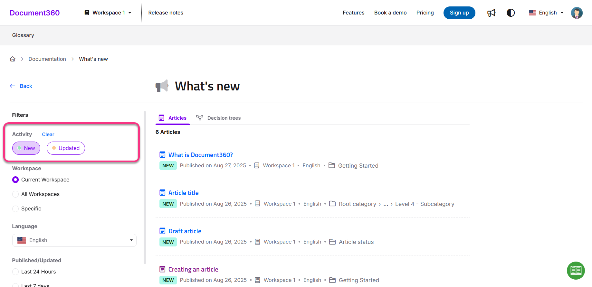Open the Draft article link
This screenshot has width=592, height=287.
pyautogui.click(x=185, y=231)
